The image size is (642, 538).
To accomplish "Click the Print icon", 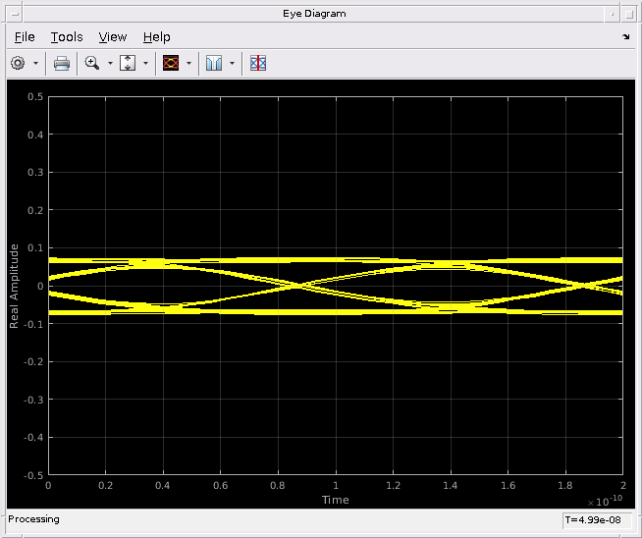I will 62,63.
